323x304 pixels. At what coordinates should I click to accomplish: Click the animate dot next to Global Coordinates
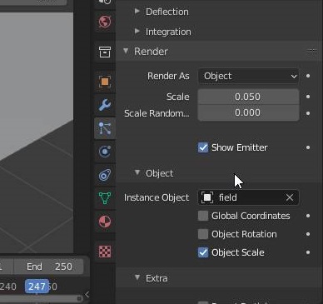[x=308, y=216]
